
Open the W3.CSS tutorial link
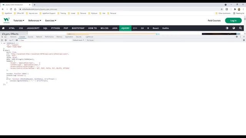(105, 28)
